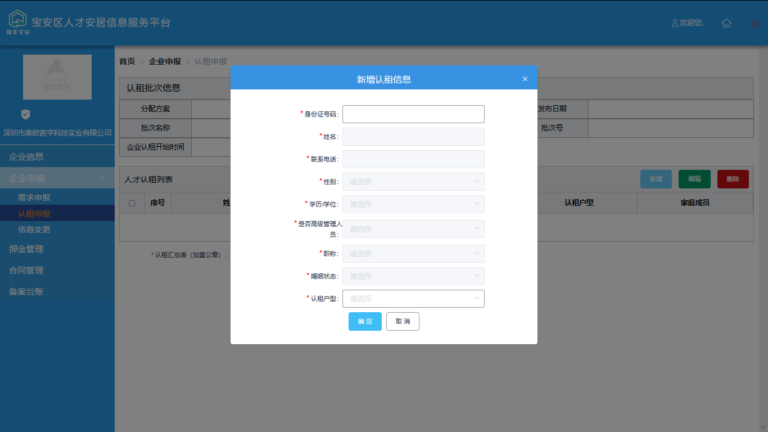Click the company placeholder image thumbnail
The width and height of the screenshot is (768, 432).
coord(57,77)
